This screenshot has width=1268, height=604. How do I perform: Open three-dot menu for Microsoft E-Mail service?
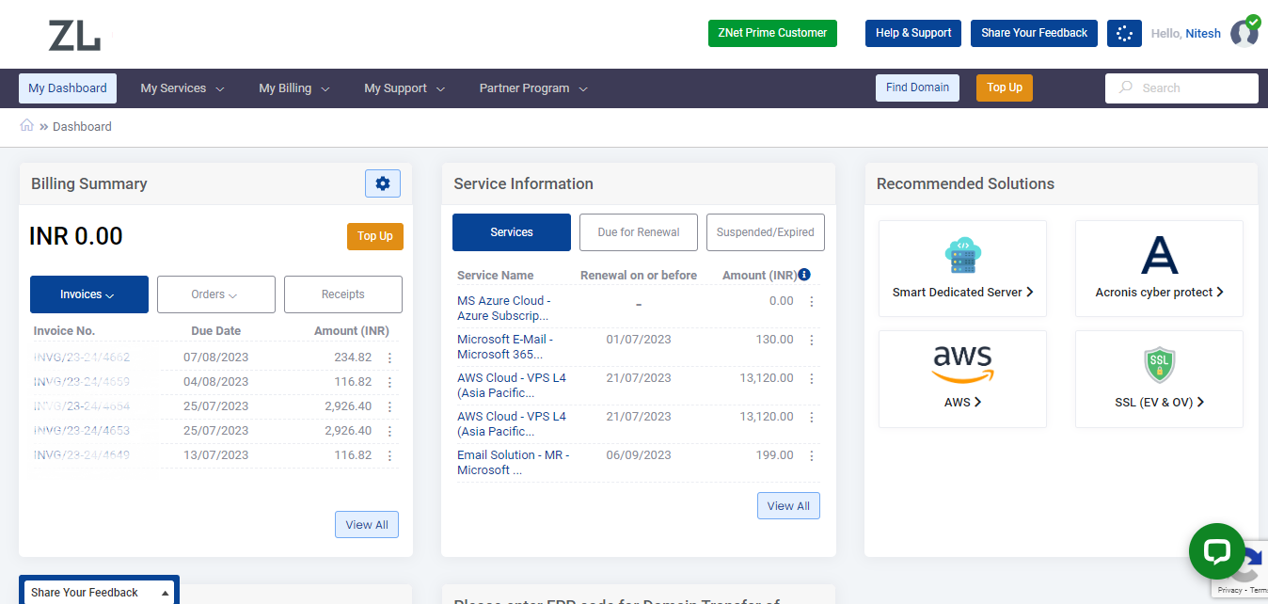812,340
